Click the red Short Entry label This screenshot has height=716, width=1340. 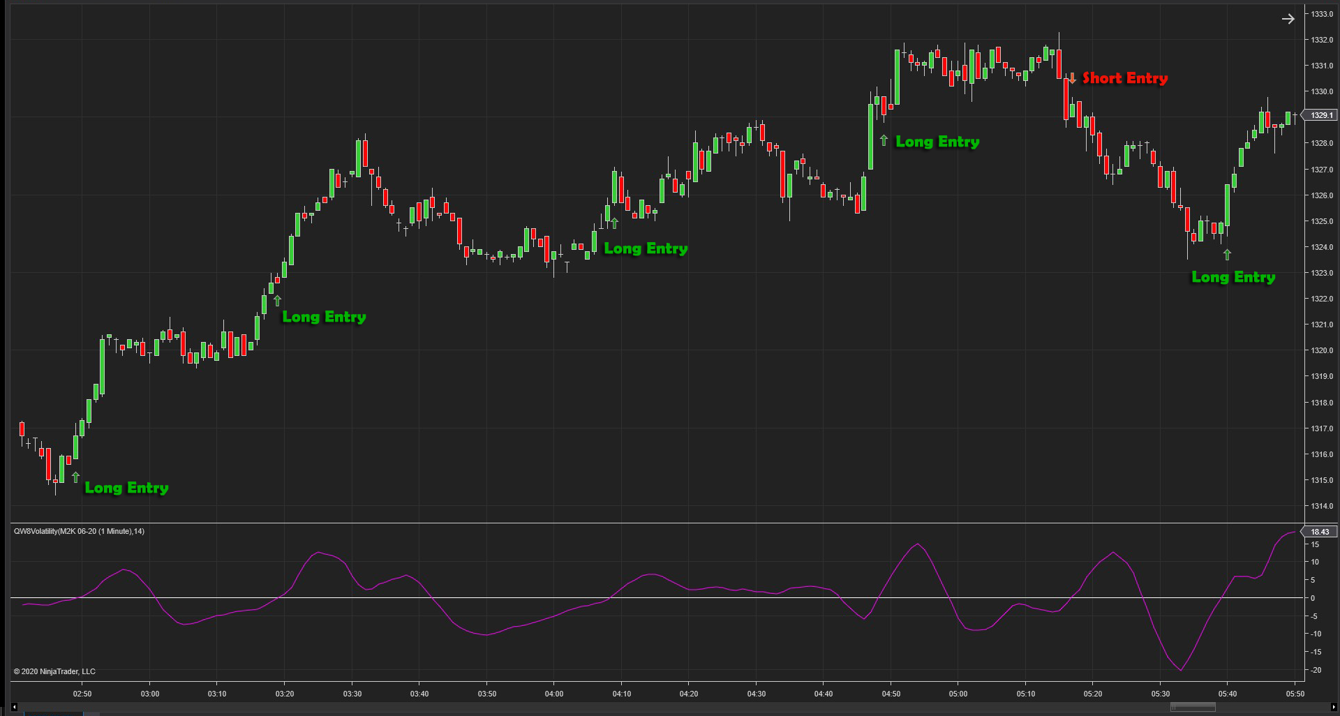1125,78
